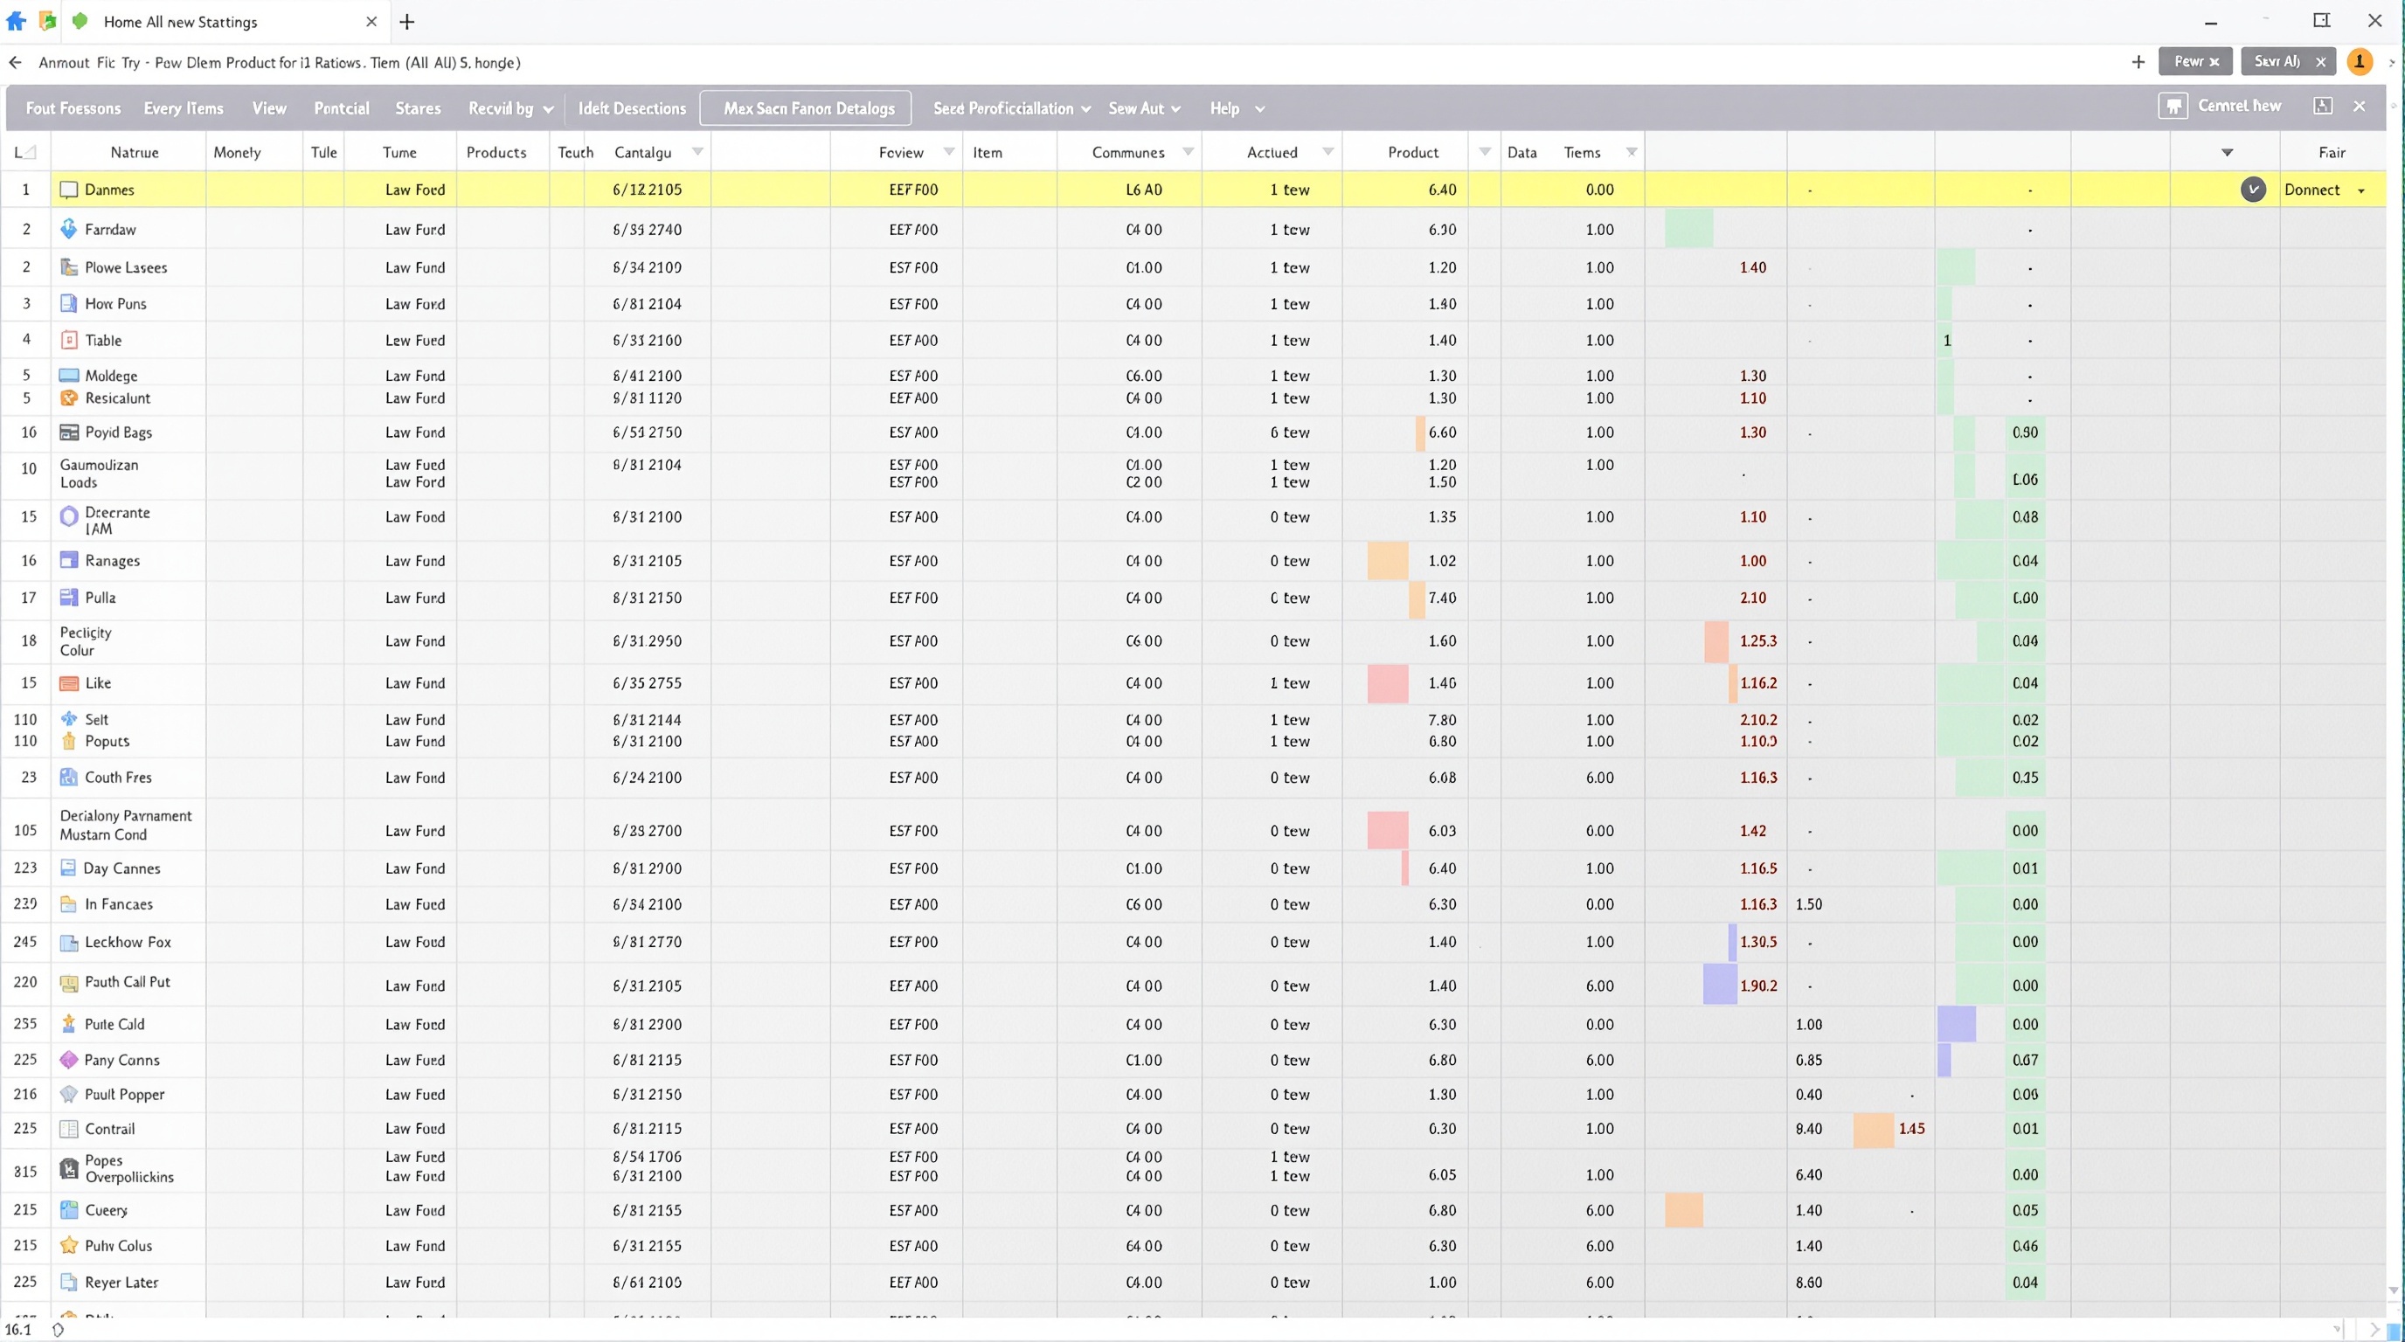Click the Resicalunt row icon
The image size is (2405, 1342).
pyautogui.click(x=68, y=398)
